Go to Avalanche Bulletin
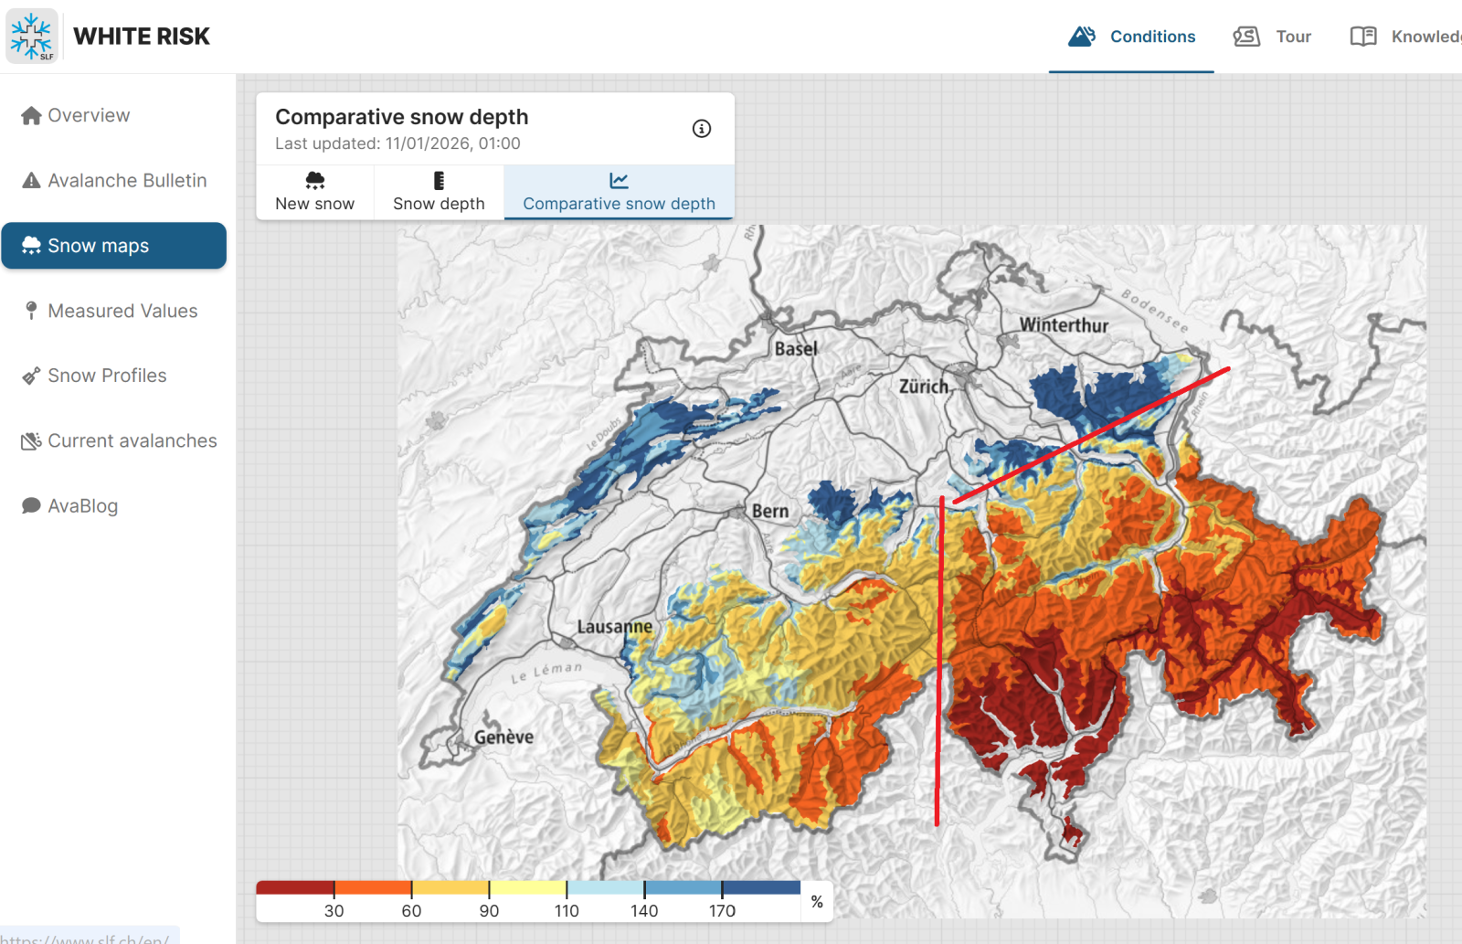 [x=127, y=181]
